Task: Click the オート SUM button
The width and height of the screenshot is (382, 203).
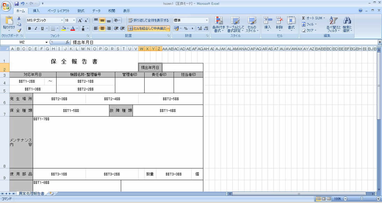Action: (312, 18)
